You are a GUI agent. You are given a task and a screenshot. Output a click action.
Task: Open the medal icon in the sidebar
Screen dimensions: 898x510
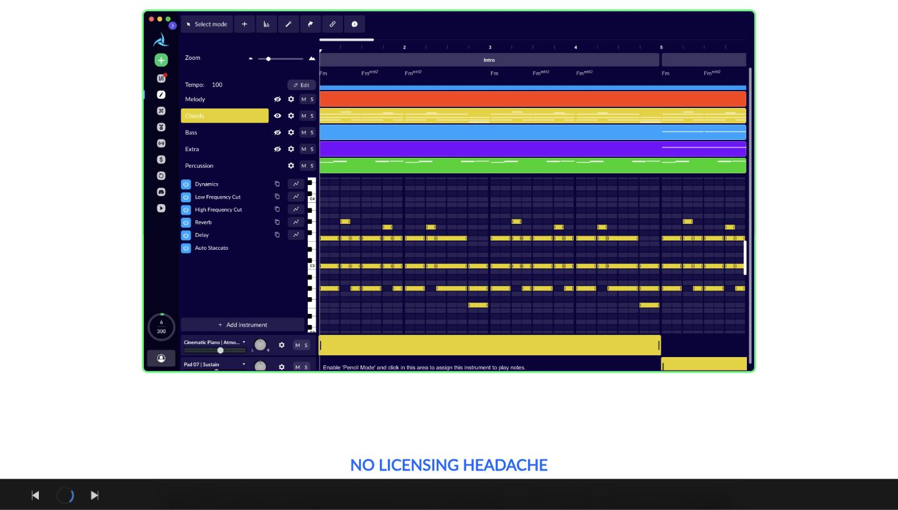161,127
